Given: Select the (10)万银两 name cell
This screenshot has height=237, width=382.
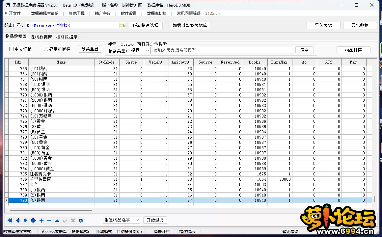Looking at the screenshot, I should [x=61, y=116].
